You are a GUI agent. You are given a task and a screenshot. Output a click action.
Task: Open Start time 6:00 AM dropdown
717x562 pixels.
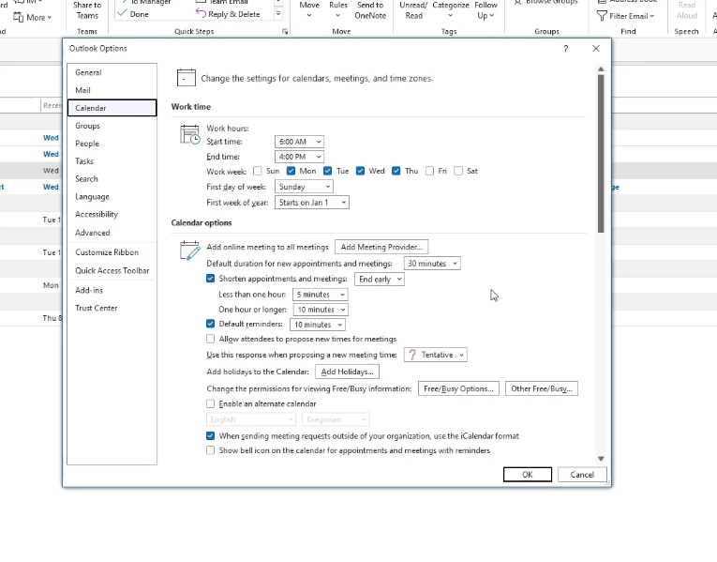pyautogui.click(x=299, y=142)
